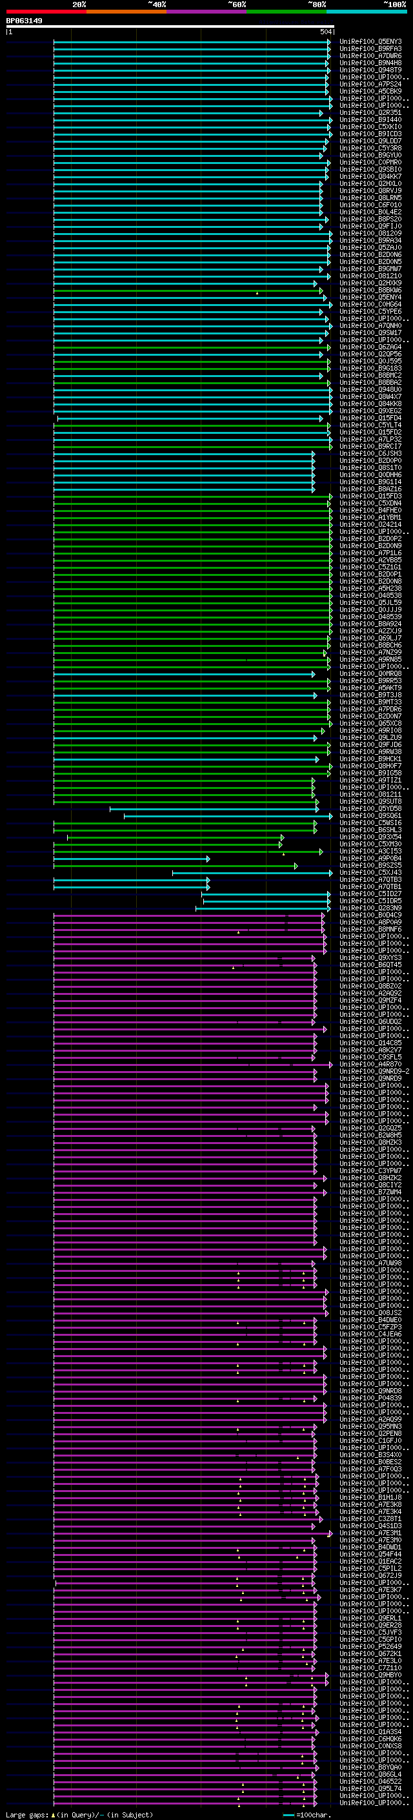Click the UniRef100_A4R870 label
The width and height of the screenshot is (413, 1820).
click(x=370, y=1065)
